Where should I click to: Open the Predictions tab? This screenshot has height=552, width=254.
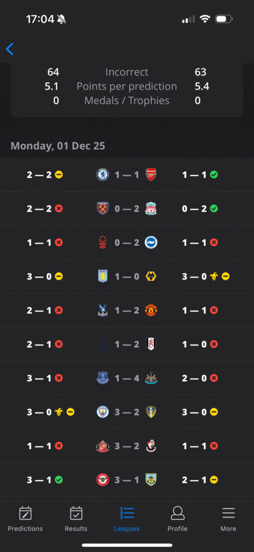(25, 519)
